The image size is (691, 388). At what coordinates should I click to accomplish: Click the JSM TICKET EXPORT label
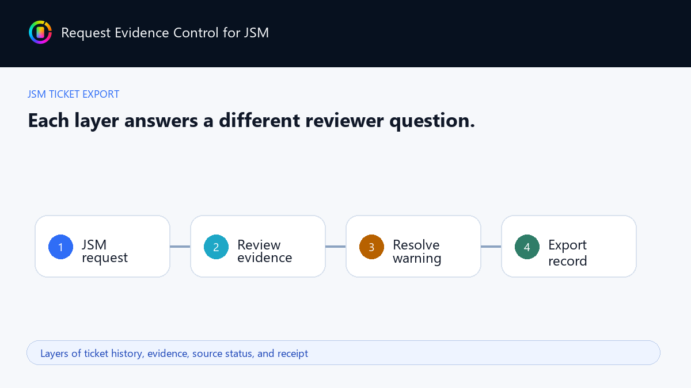coord(74,94)
